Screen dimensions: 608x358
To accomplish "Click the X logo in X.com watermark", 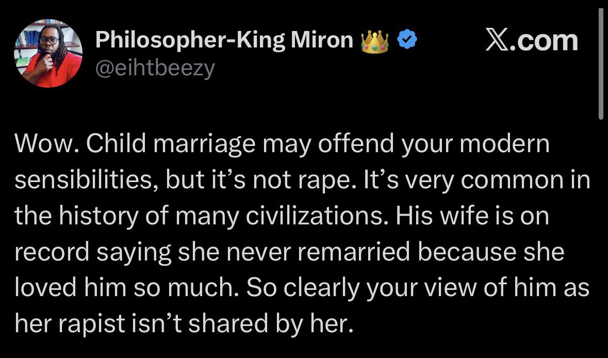I will click(498, 40).
